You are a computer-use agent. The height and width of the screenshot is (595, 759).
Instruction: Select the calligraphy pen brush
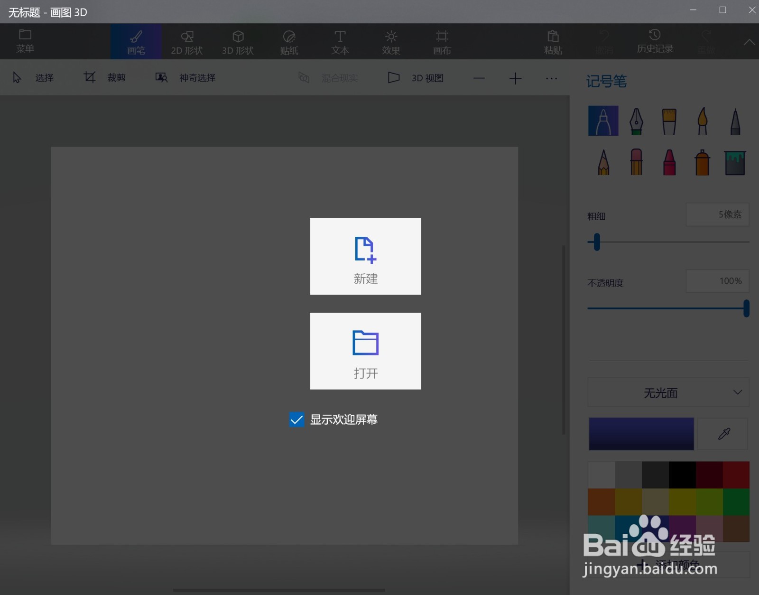637,121
